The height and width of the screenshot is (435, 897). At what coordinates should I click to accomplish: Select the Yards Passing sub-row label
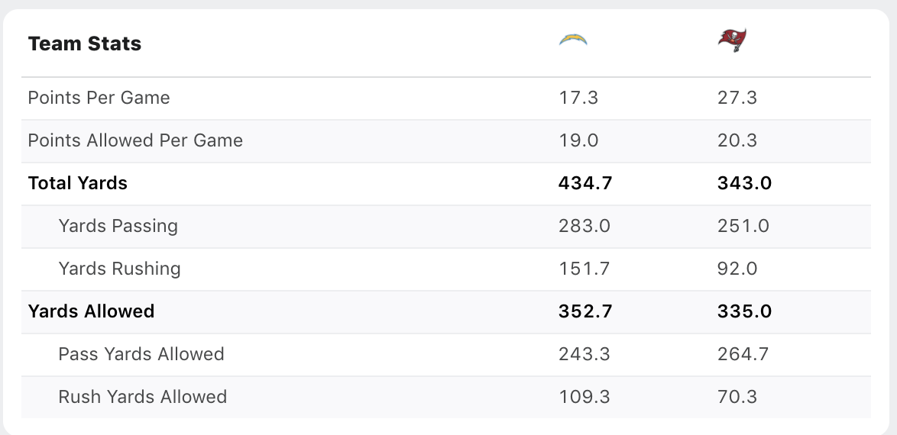click(x=118, y=226)
